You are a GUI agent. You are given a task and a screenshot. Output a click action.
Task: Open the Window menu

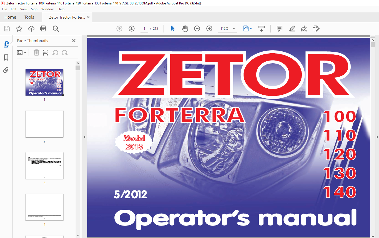tap(47, 9)
